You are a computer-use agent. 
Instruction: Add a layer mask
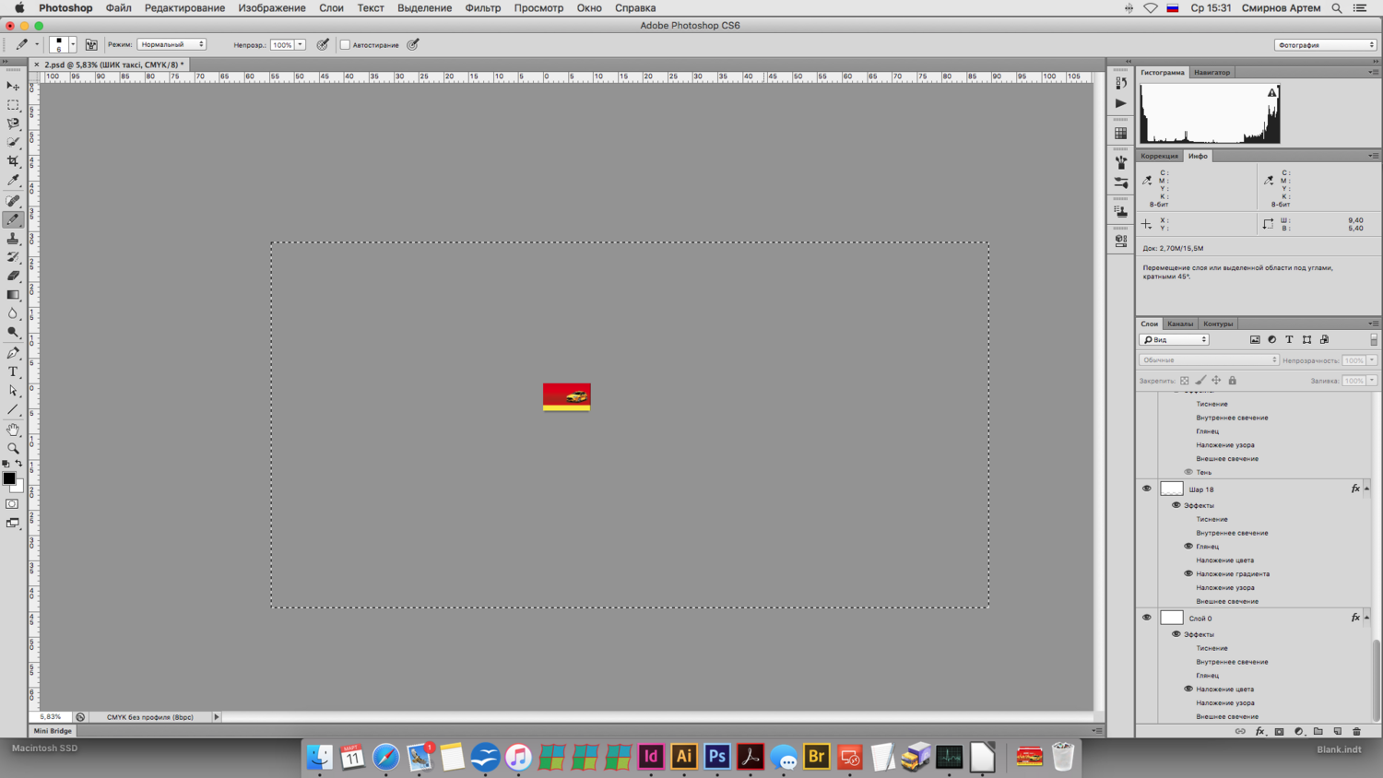(1279, 731)
